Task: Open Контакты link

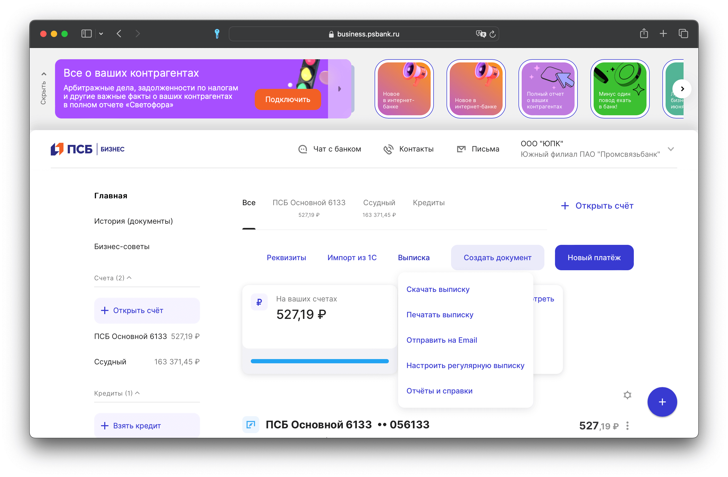Action: [416, 149]
